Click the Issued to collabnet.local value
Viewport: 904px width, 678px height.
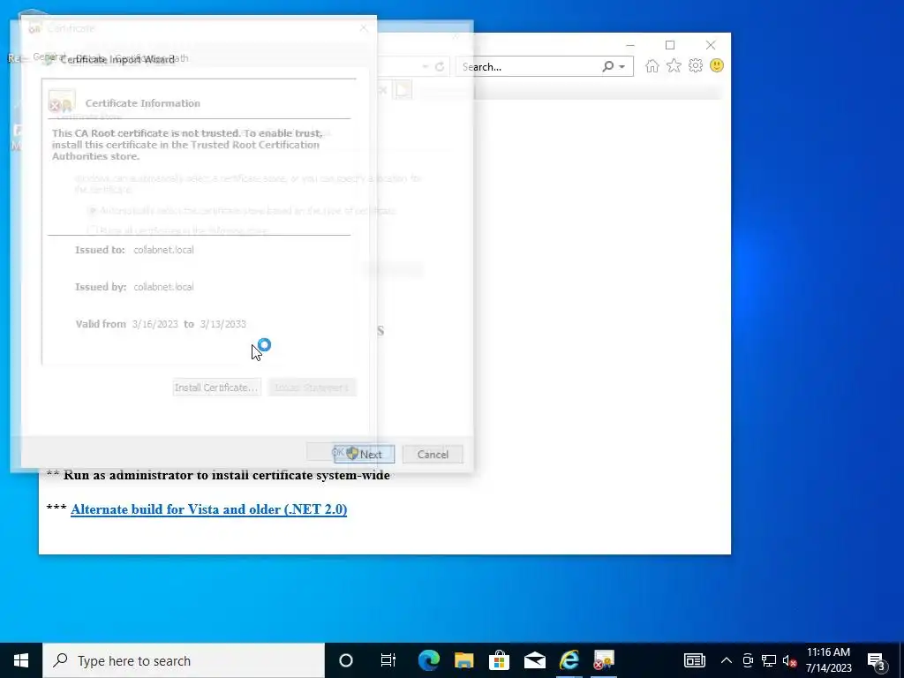163,250
